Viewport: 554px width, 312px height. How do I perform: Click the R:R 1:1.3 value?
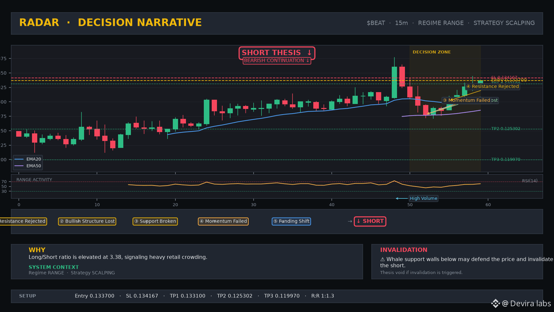point(323,296)
